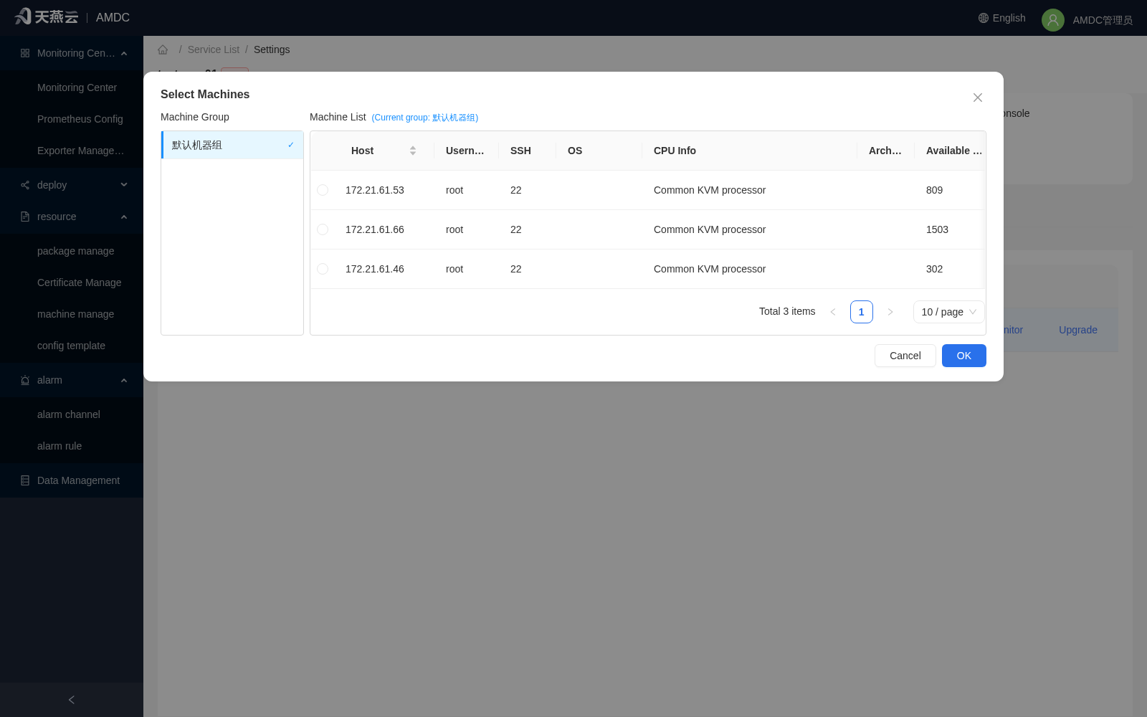This screenshot has width=1147, height=717.
Task: Click the AMDC user avatar
Action: point(1053,20)
